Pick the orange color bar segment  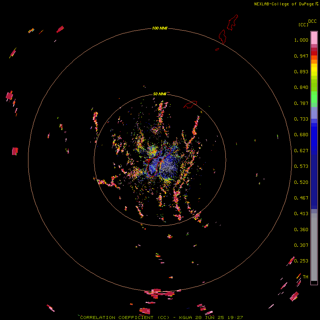314,62
